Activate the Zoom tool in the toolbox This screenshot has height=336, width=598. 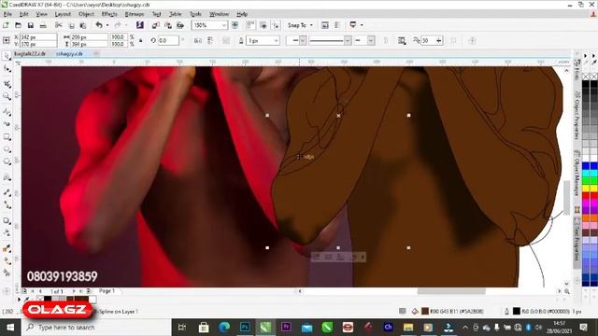7,96
